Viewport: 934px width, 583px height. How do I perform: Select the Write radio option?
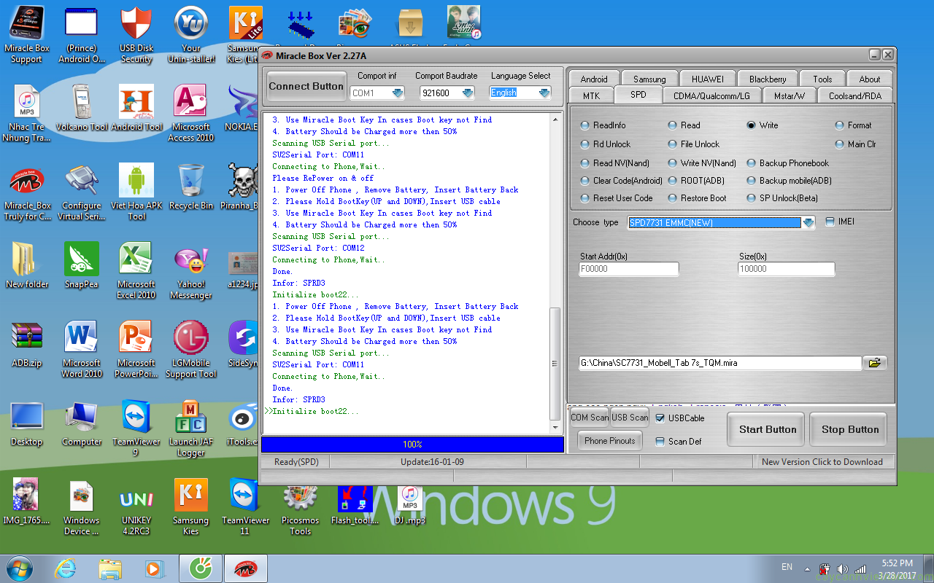[x=763, y=125]
